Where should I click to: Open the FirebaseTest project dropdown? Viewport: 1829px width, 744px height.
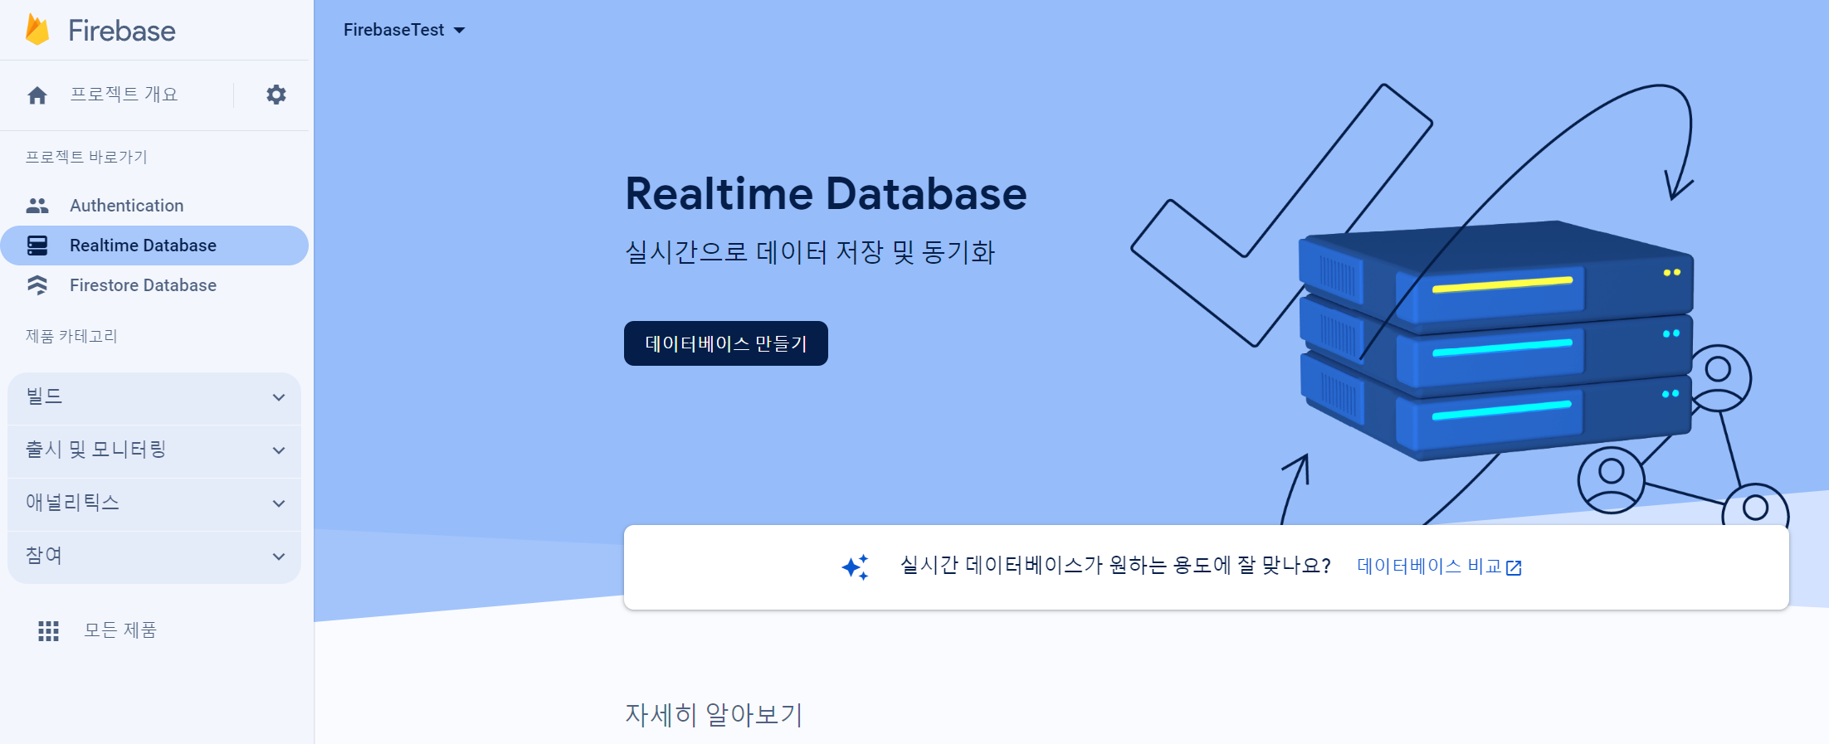(404, 30)
